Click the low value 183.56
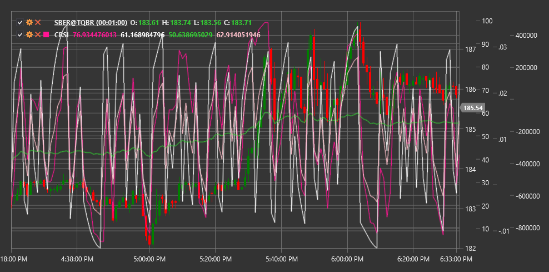The image size is (549, 272). point(212,23)
